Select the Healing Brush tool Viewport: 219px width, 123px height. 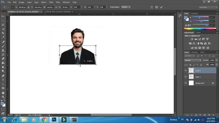tap(3, 42)
